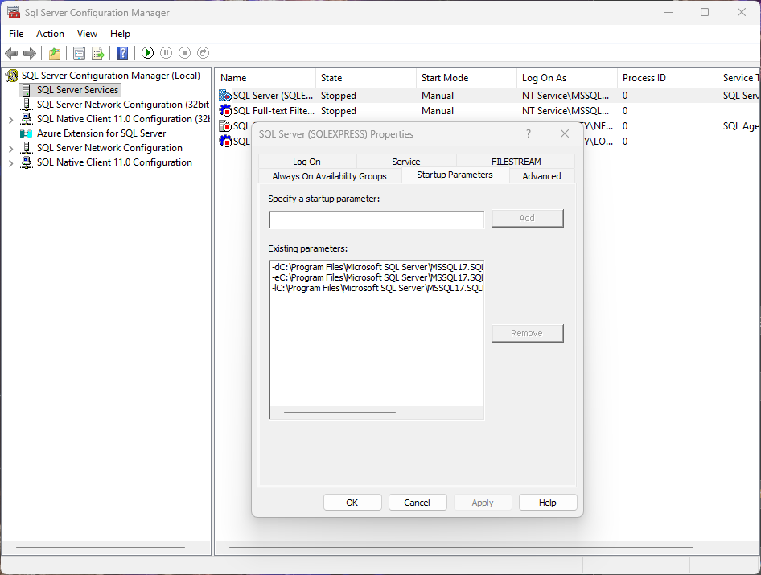The image size is (761, 575).
Task: Click the Export List toolbar icon
Action: coord(98,53)
